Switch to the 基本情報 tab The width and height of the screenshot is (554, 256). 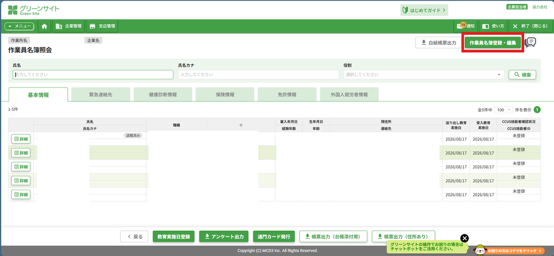click(38, 95)
